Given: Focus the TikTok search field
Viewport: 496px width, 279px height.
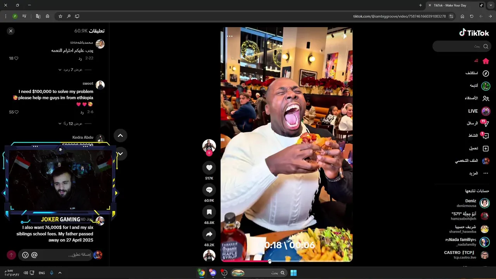Looking at the screenshot, I should click(x=461, y=46).
